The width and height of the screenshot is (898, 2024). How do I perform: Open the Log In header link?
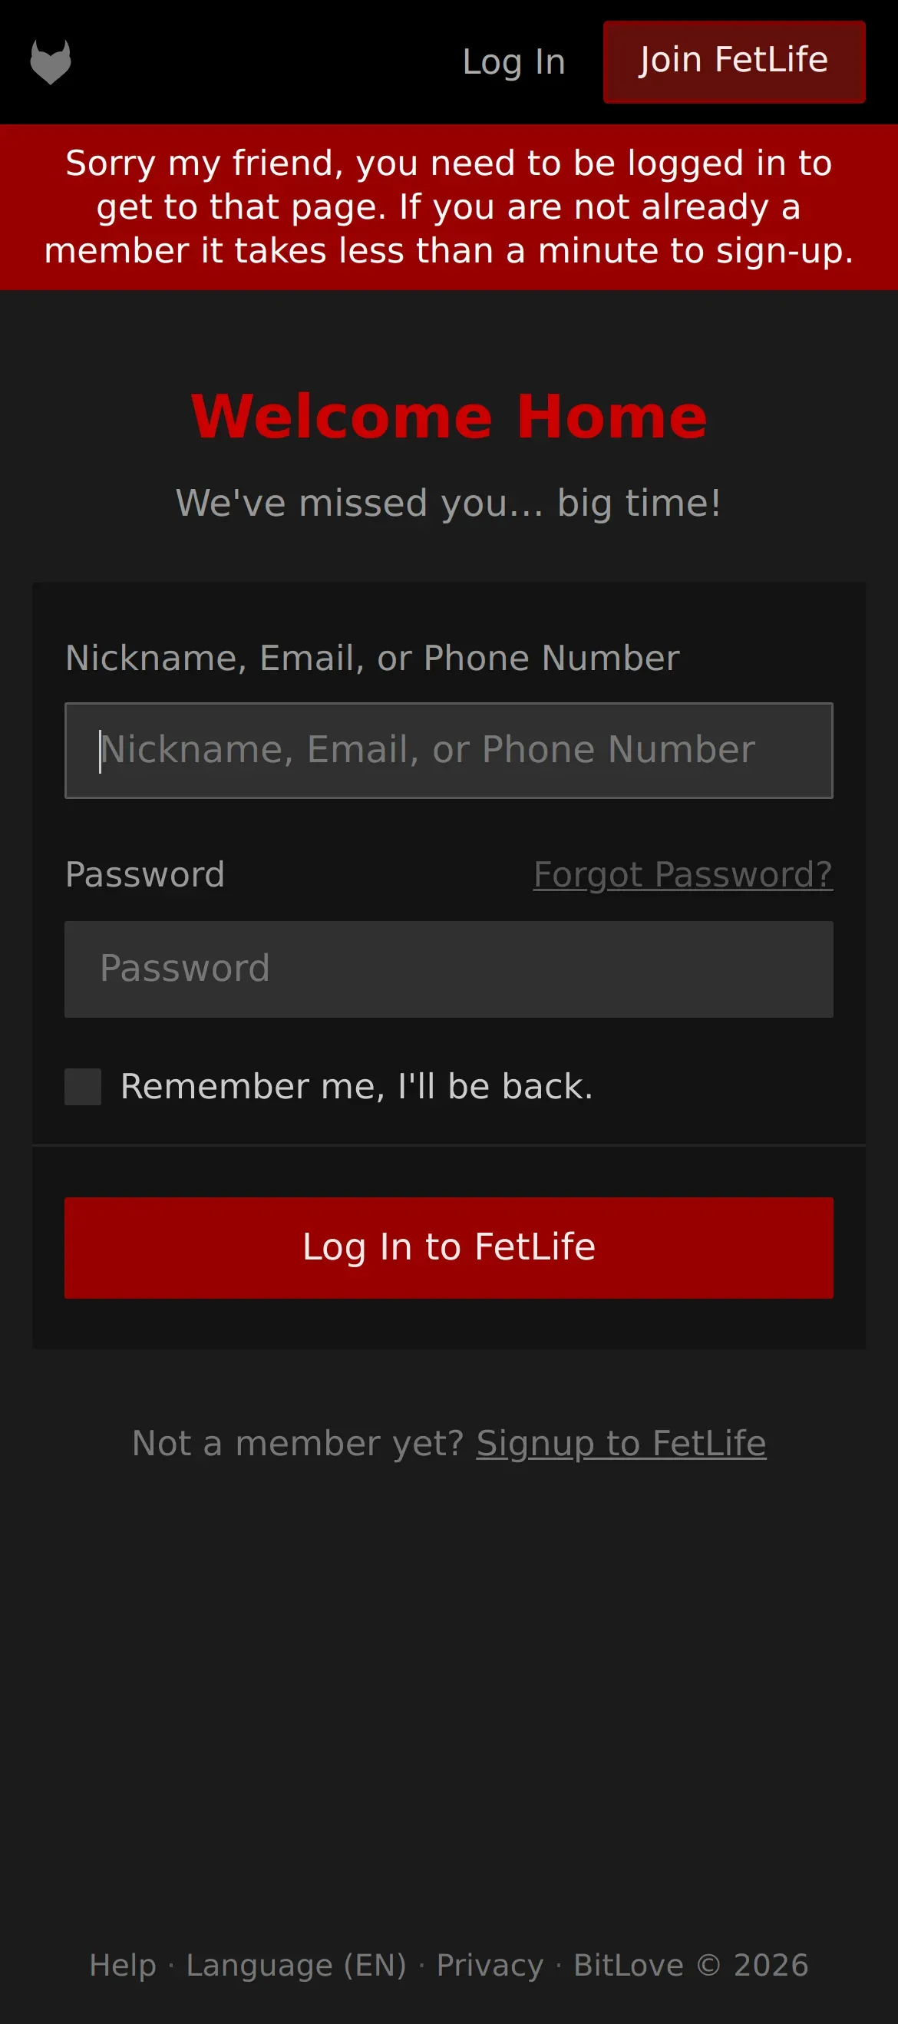pyautogui.click(x=513, y=62)
